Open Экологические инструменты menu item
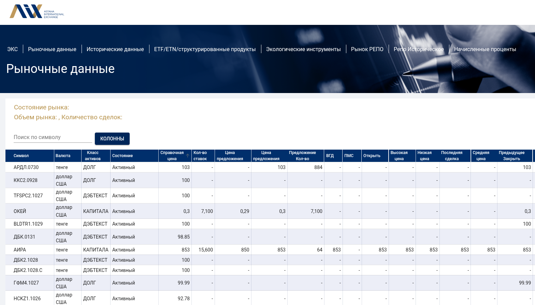 (303, 49)
